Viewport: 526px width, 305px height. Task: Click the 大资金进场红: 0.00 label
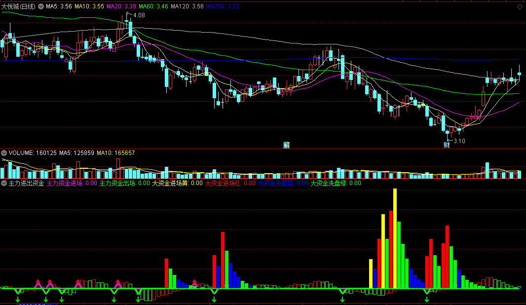click(x=230, y=183)
